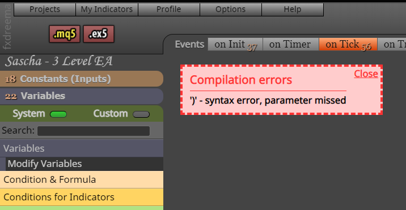Select the on Tick events tab
Screen dimensions: 406x210
click(348, 44)
